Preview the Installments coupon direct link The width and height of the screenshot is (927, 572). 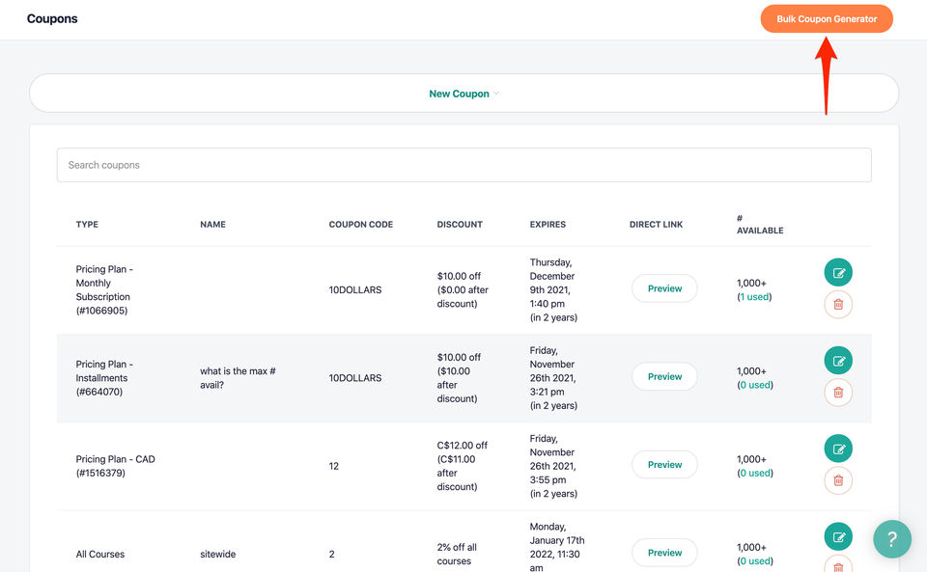pos(664,377)
